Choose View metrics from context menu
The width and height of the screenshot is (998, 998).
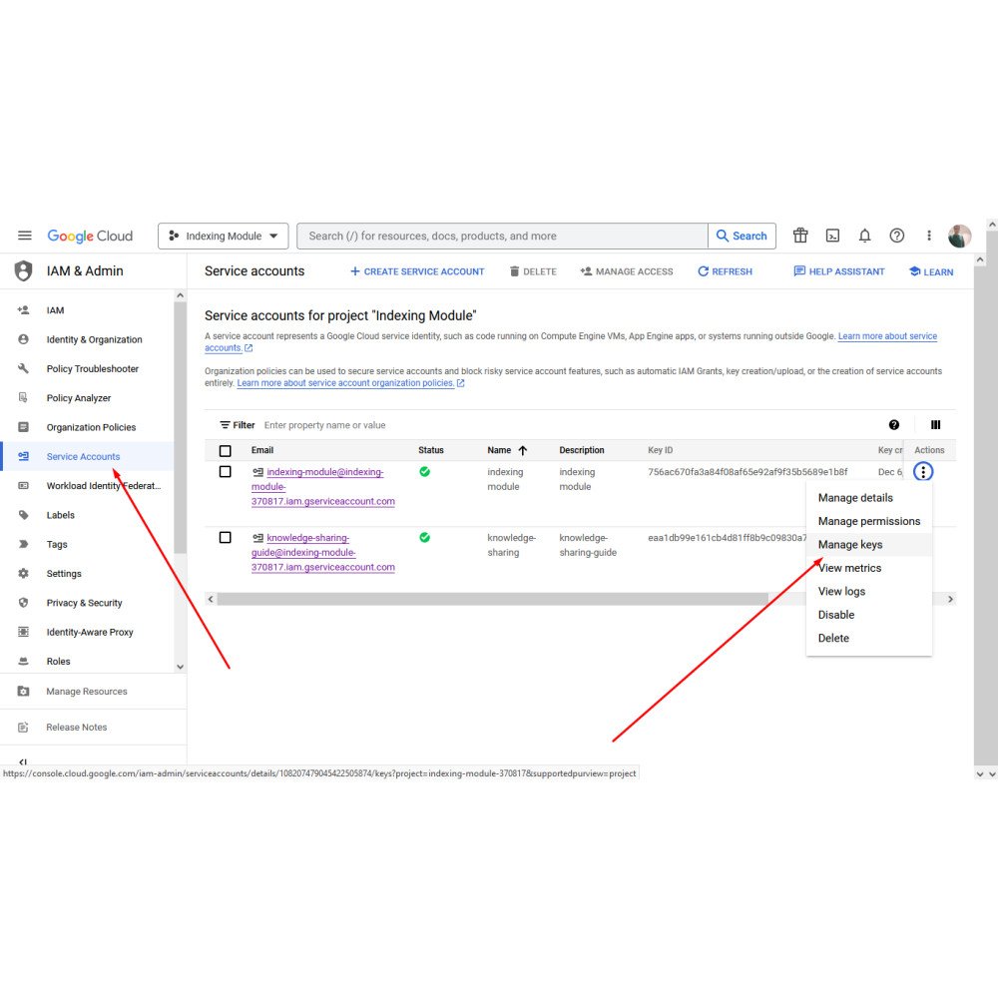(869, 568)
